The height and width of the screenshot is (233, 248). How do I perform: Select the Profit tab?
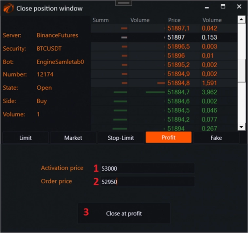click(x=168, y=137)
